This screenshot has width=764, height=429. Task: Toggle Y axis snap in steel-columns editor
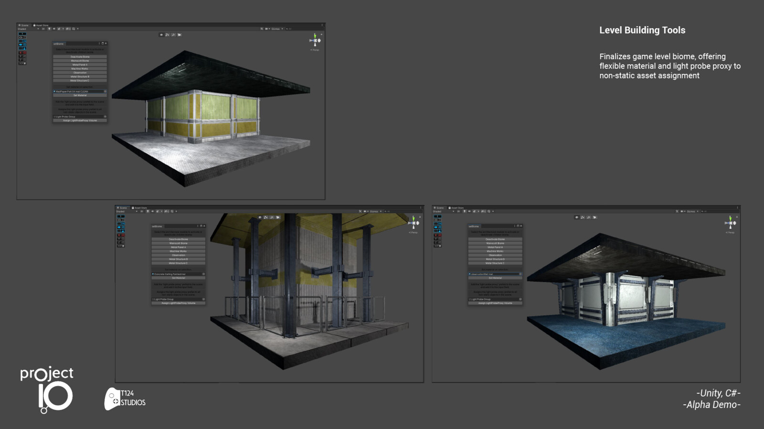(121, 239)
